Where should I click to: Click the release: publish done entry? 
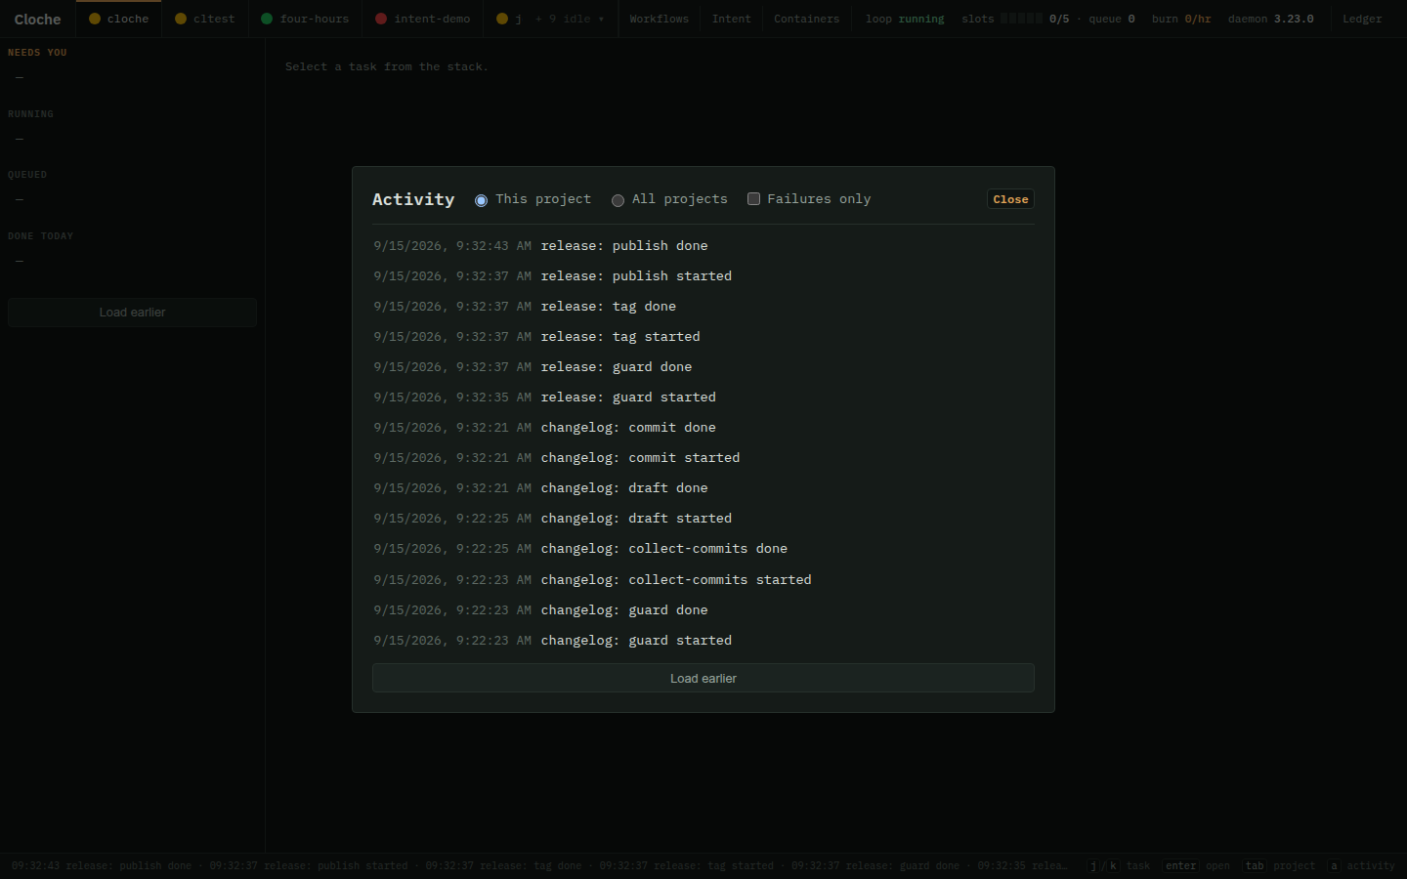(703, 245)
